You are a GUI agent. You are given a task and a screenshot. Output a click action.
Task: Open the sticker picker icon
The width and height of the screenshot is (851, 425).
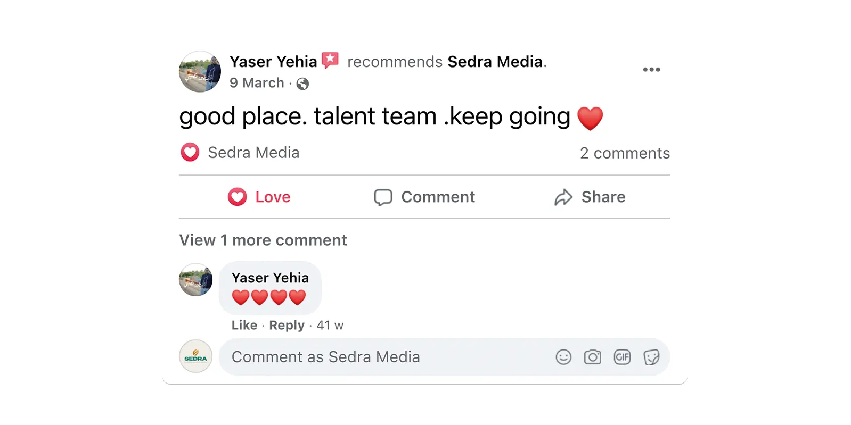651,357
